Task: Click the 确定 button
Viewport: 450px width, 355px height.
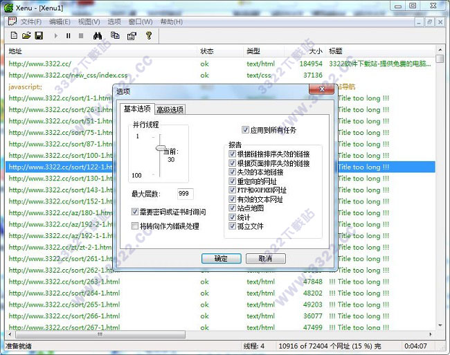Action: [x=221, y=258]
